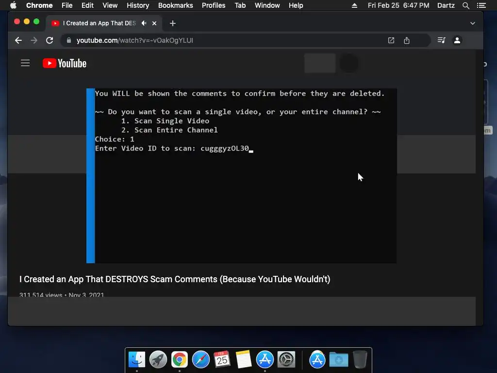Image resolution: width=497 pixels, height=373 pixels.
Task: Open Google Chrome from the Dock
Action: 180,360
